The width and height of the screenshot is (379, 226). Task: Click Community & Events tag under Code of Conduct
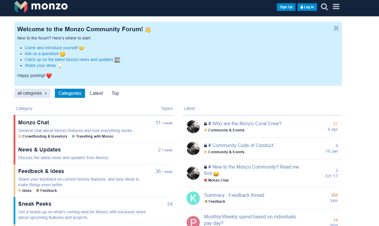(x=224, y=152)
